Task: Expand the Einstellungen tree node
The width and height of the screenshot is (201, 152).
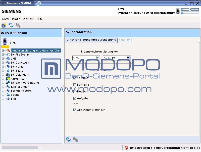Action: (3, 87)
